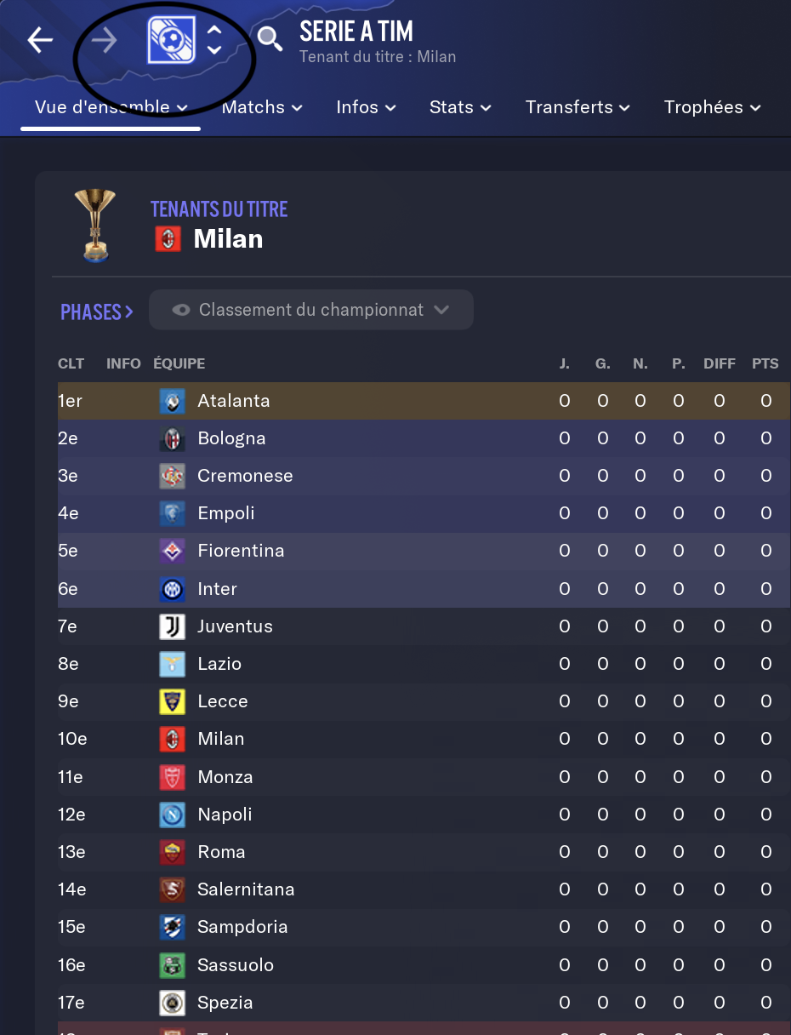Click the Juventus club crest
Viewport: 791px width, 1035px height.
[x=172, y=626]
